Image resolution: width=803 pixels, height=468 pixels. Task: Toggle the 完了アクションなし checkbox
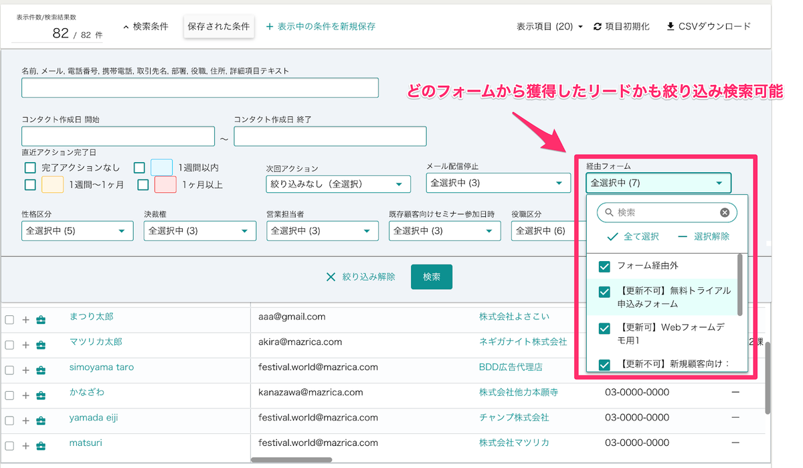[29, 167]
